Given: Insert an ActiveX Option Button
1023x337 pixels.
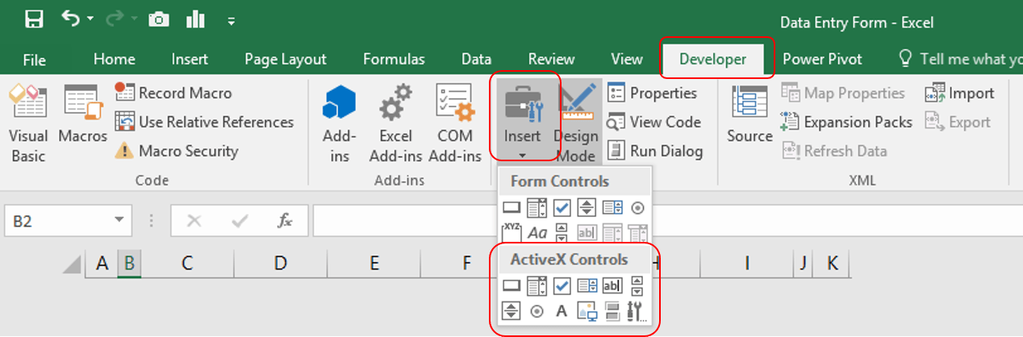Looking at the screenshot, I should click(x=537, y=310).
